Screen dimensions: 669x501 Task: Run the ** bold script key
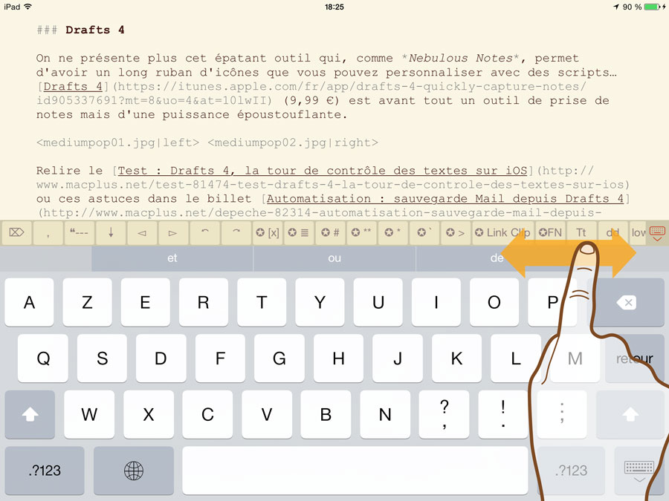click(x=361, y=232)
